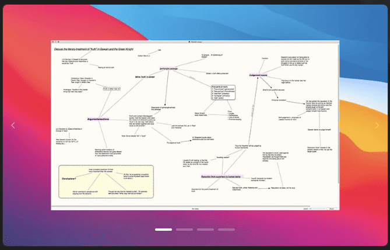Jump to the third carousel page indicator

click(205, 230)
